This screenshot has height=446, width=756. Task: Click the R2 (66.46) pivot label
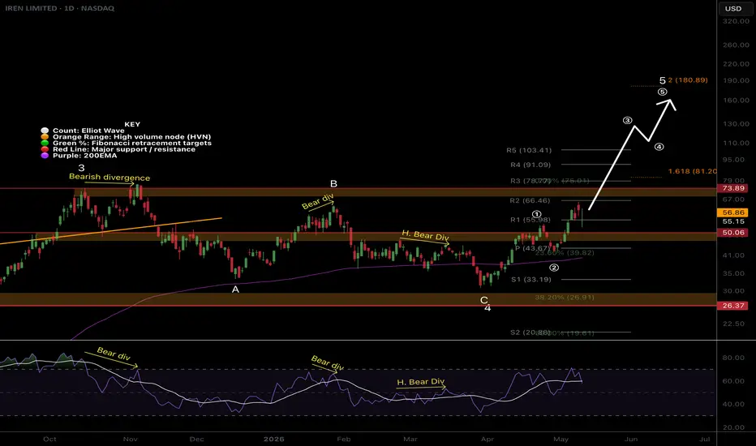530,200
